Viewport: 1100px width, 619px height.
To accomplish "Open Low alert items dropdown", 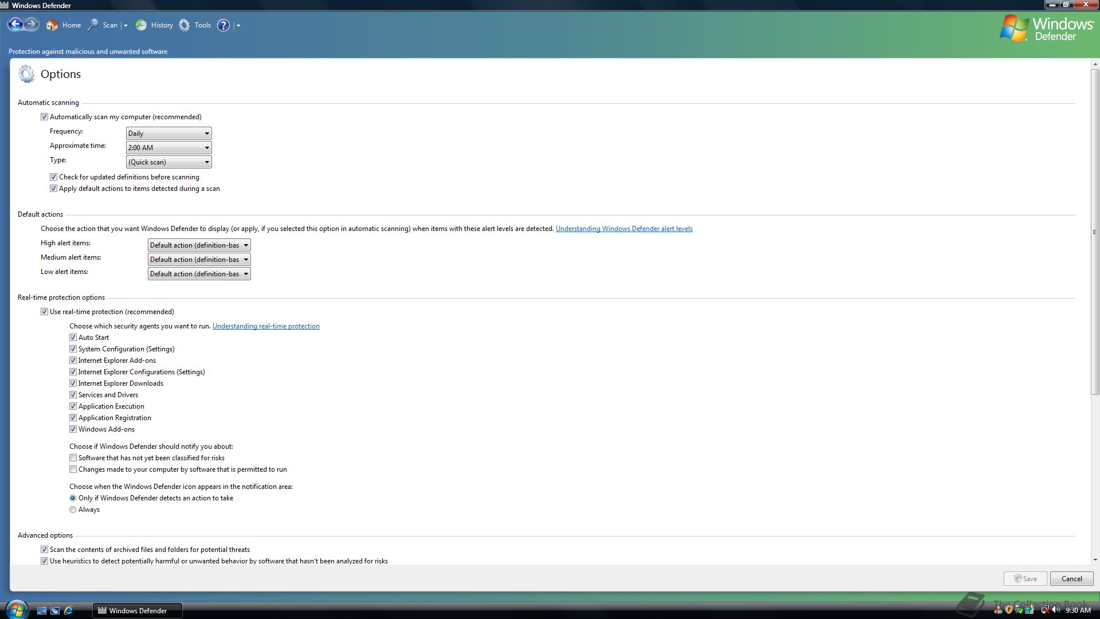I will click(199, 274).
